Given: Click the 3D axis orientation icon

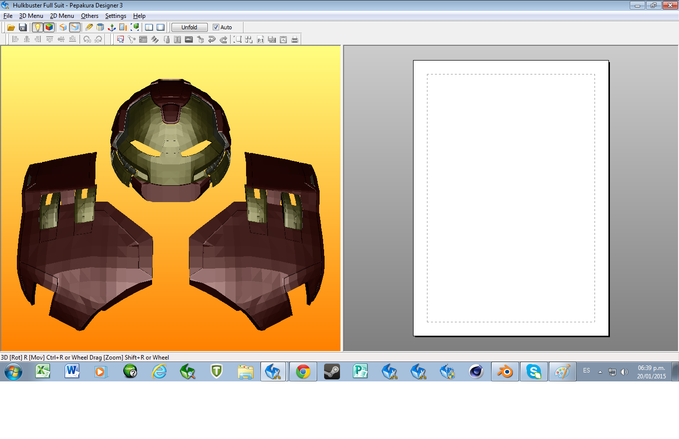Looking at the screenshot, I should (x=112, y=27).
